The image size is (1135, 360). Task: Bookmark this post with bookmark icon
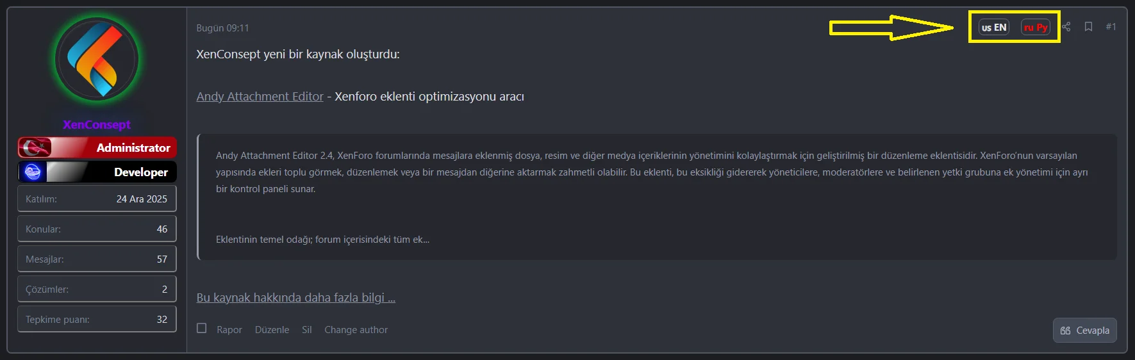(1088, 27)
